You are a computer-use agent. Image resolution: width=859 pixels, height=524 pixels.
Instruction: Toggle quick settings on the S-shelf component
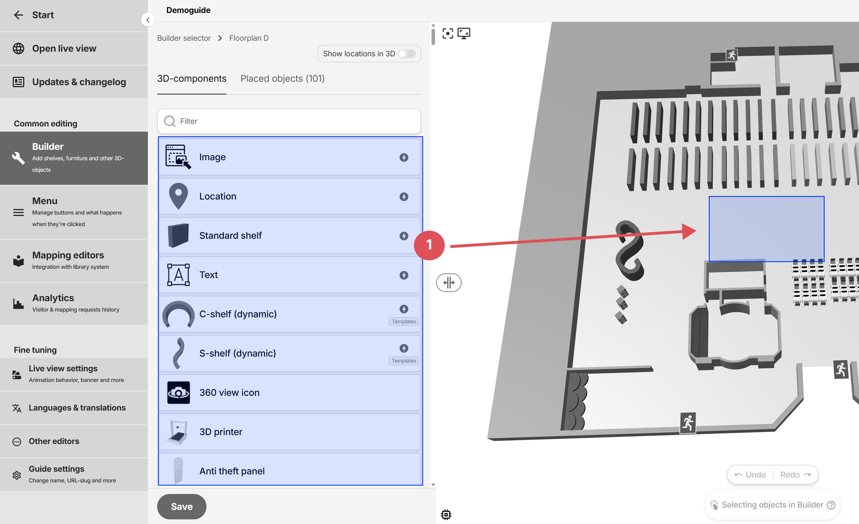click(404, 348)
